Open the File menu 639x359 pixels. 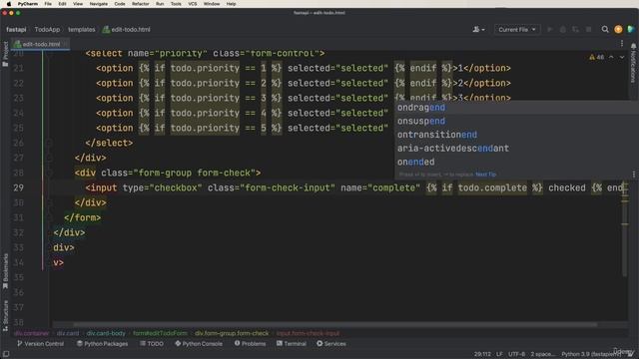[48, 4]
